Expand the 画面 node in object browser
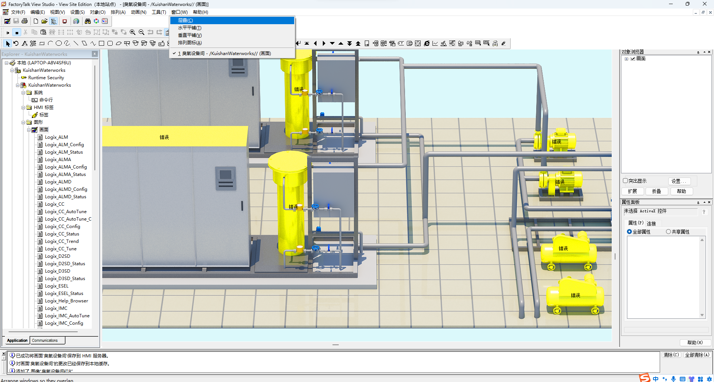 click(x=627, y=59)
